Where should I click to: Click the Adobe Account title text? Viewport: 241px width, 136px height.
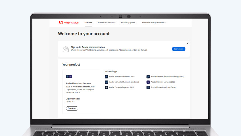(x=72, y=22)
